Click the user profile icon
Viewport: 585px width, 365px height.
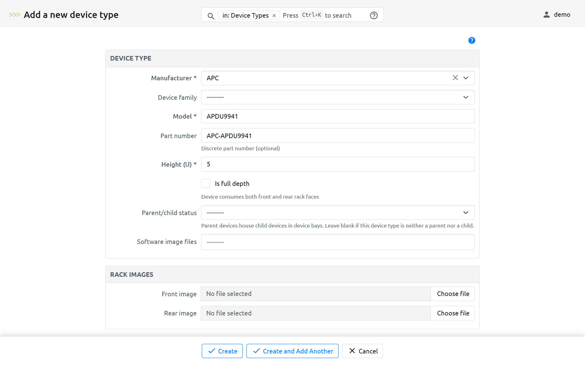coord(546,15)
